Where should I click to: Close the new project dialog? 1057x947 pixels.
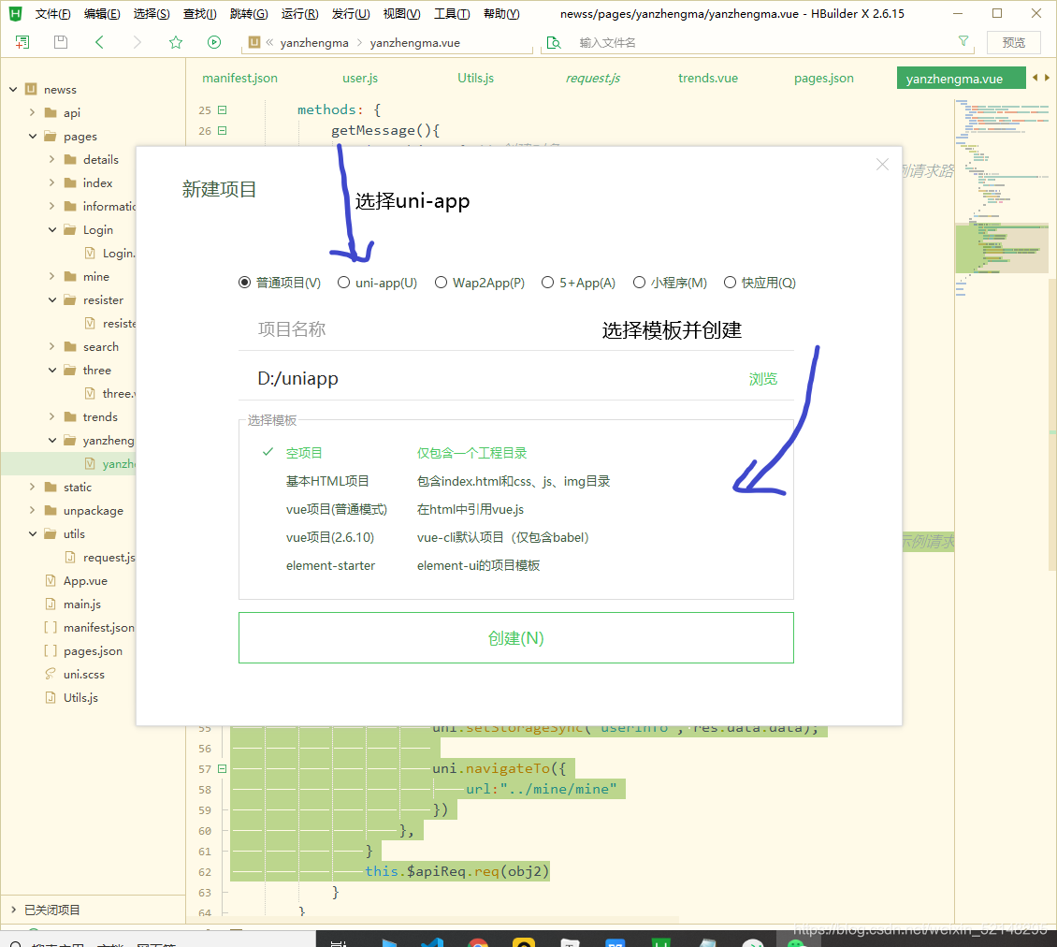(882, 164)
